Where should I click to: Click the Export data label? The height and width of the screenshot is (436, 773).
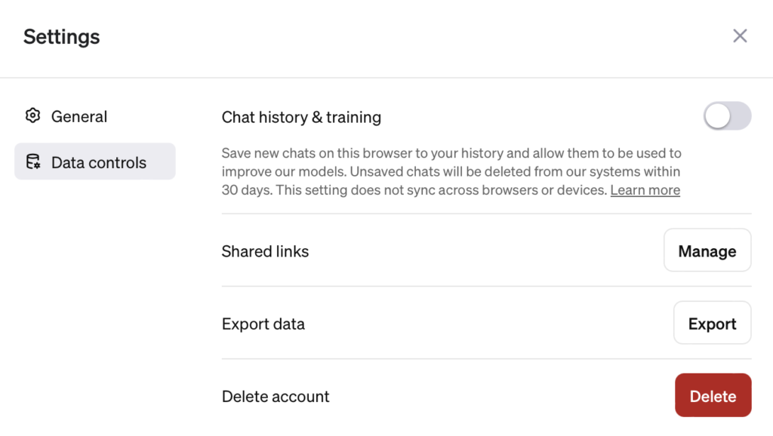click(263, 324)
